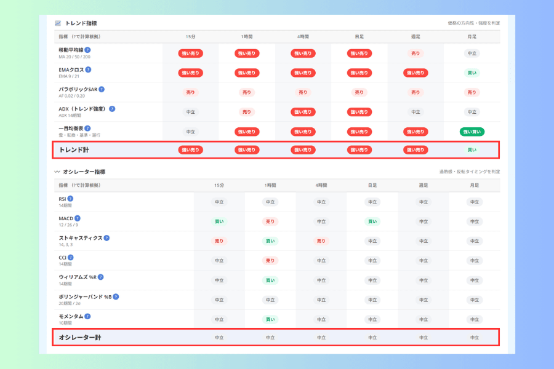
Task: Open the 一目均衡表 help tooltip icon
Action: tap(87, 129)
